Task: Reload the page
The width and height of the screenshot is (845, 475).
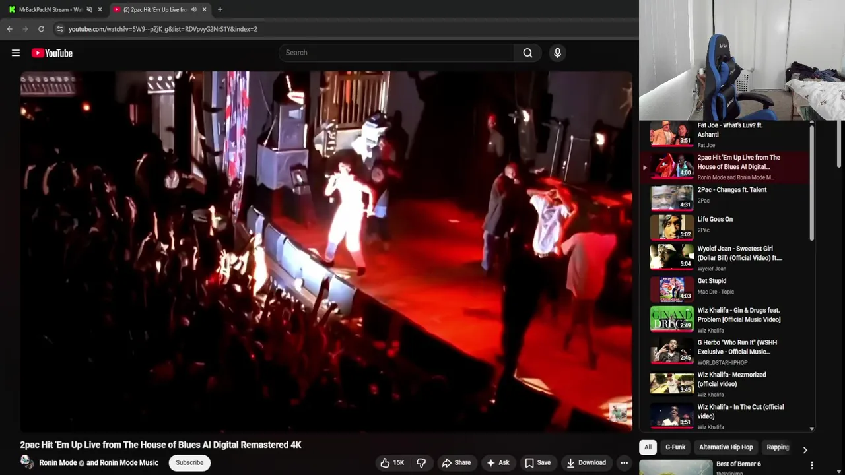Action: tap(41, 29)
